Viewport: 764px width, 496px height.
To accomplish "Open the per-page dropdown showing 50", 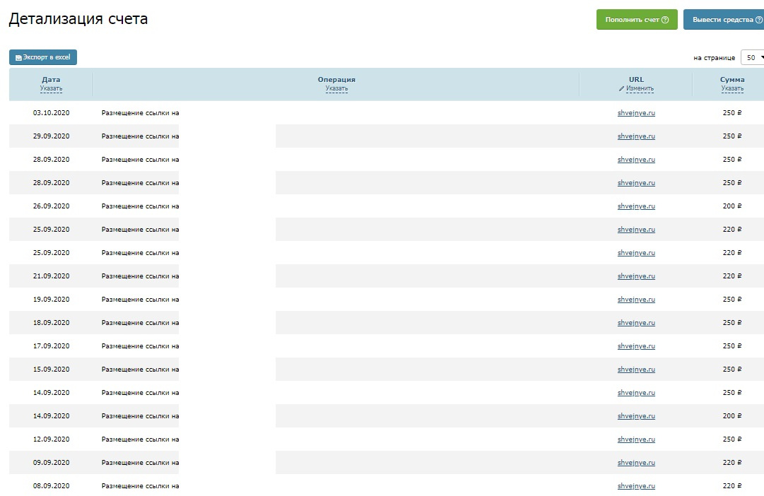I will [x=752, y=57].
